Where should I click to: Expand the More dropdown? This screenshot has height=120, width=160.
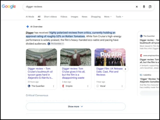tap(108, 17)
